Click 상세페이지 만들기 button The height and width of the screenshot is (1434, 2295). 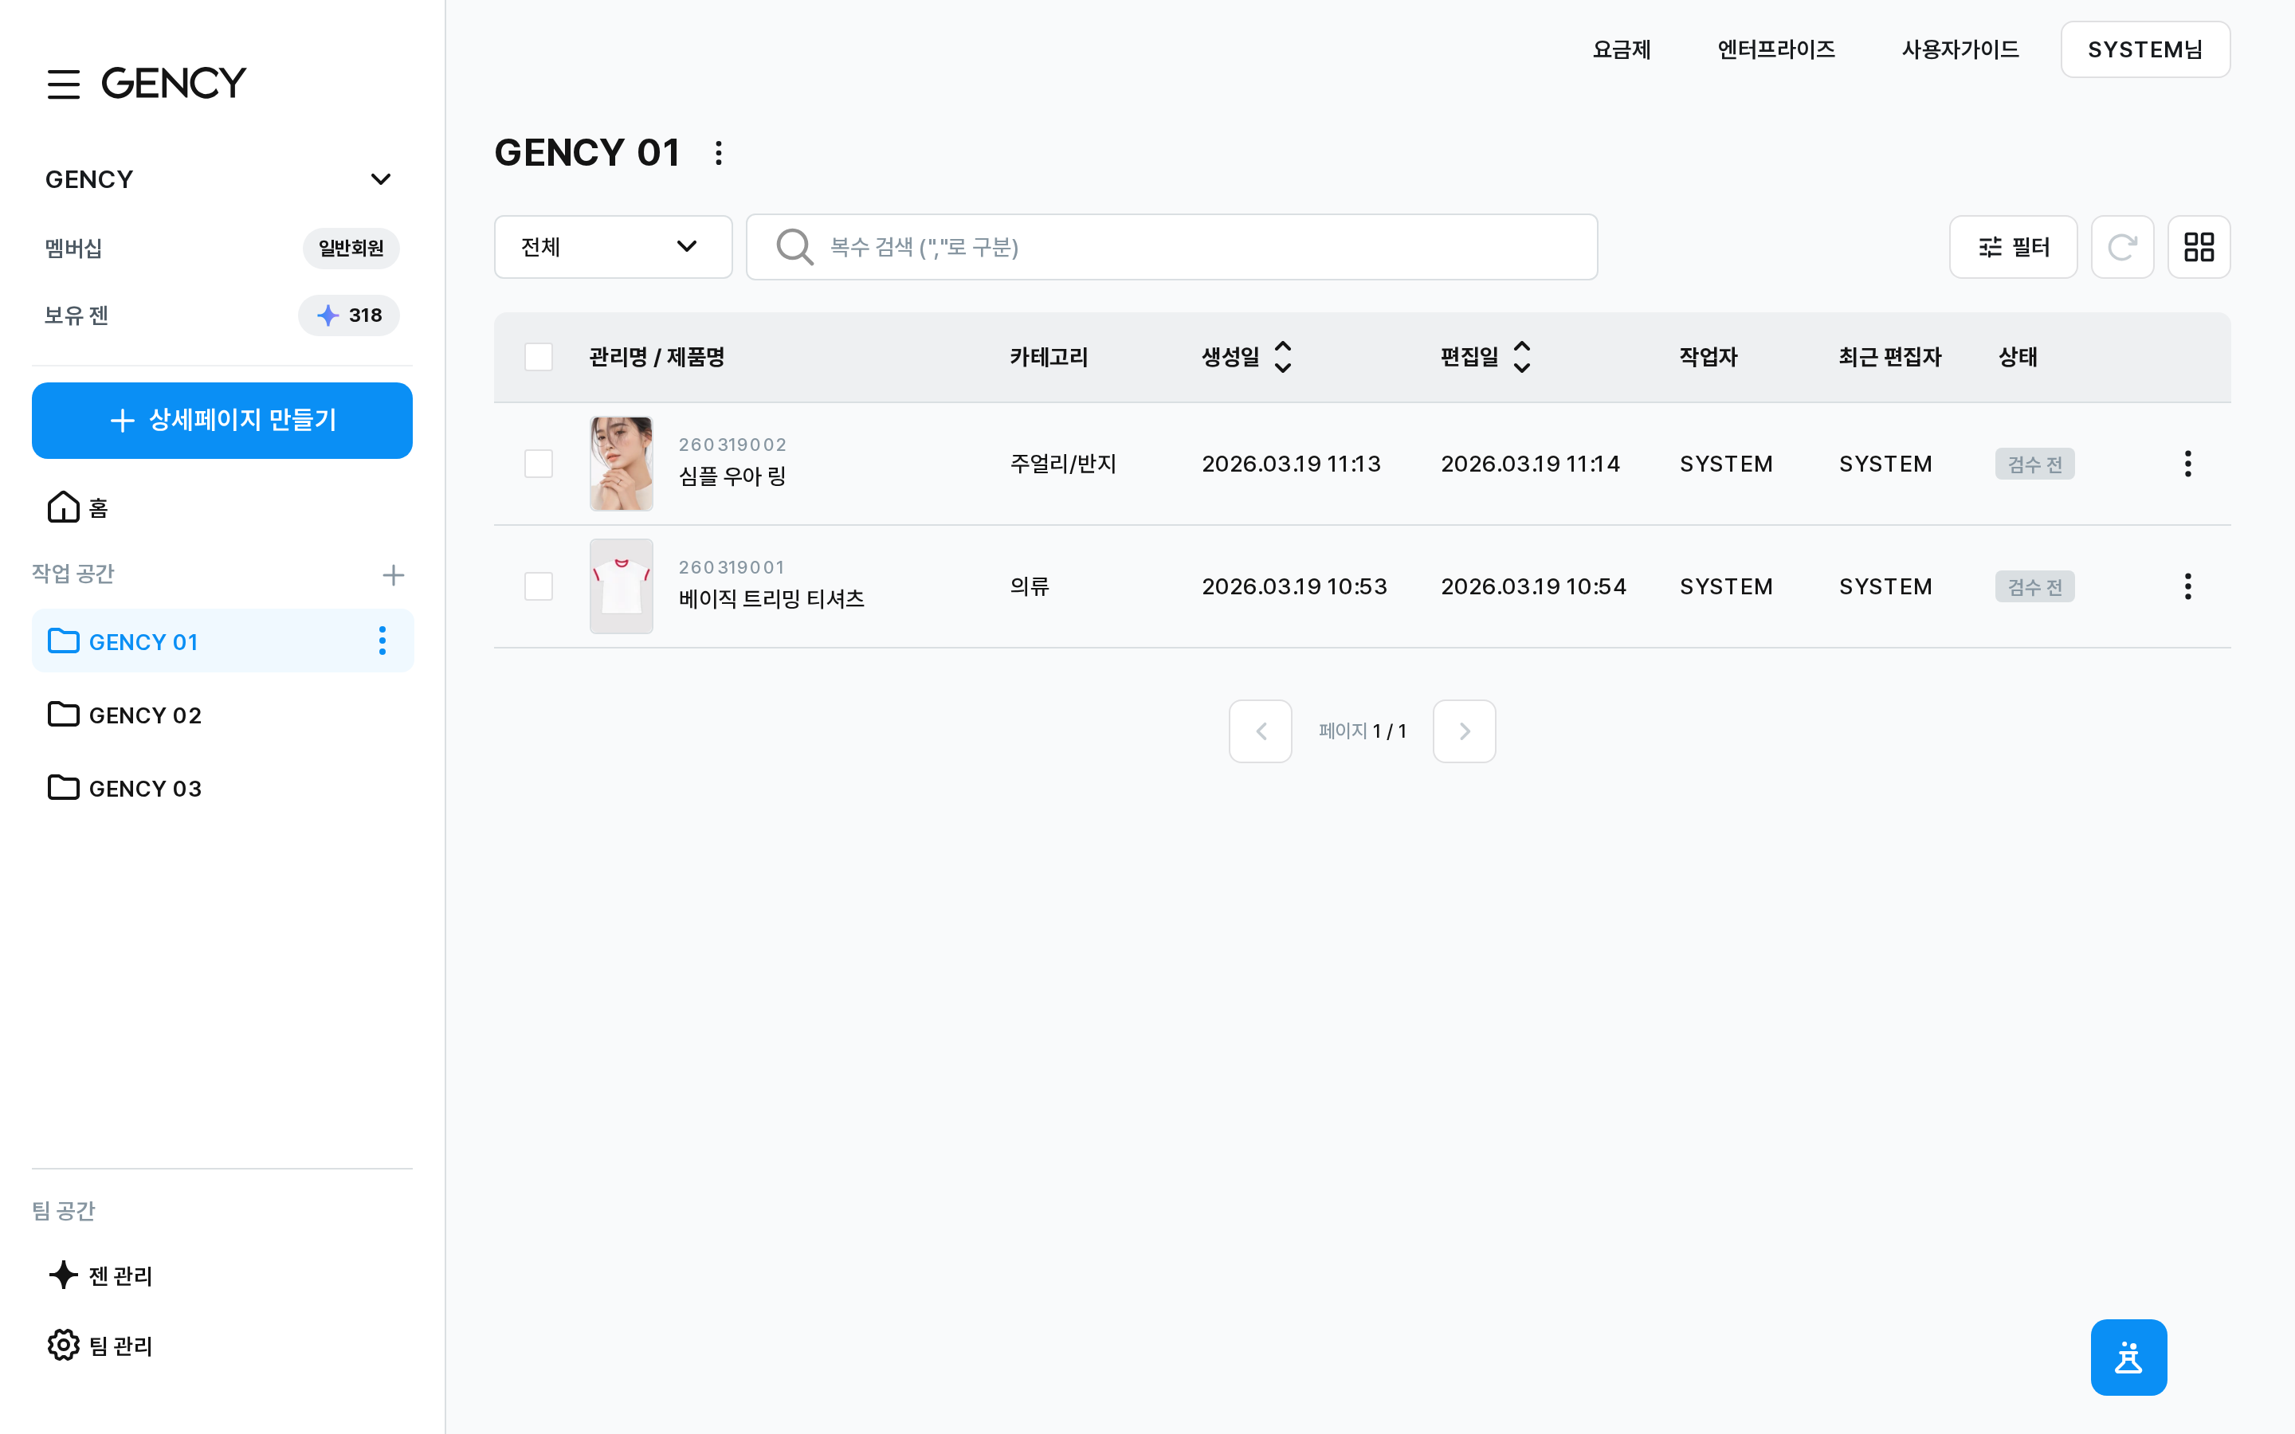[x=222, y=420]
